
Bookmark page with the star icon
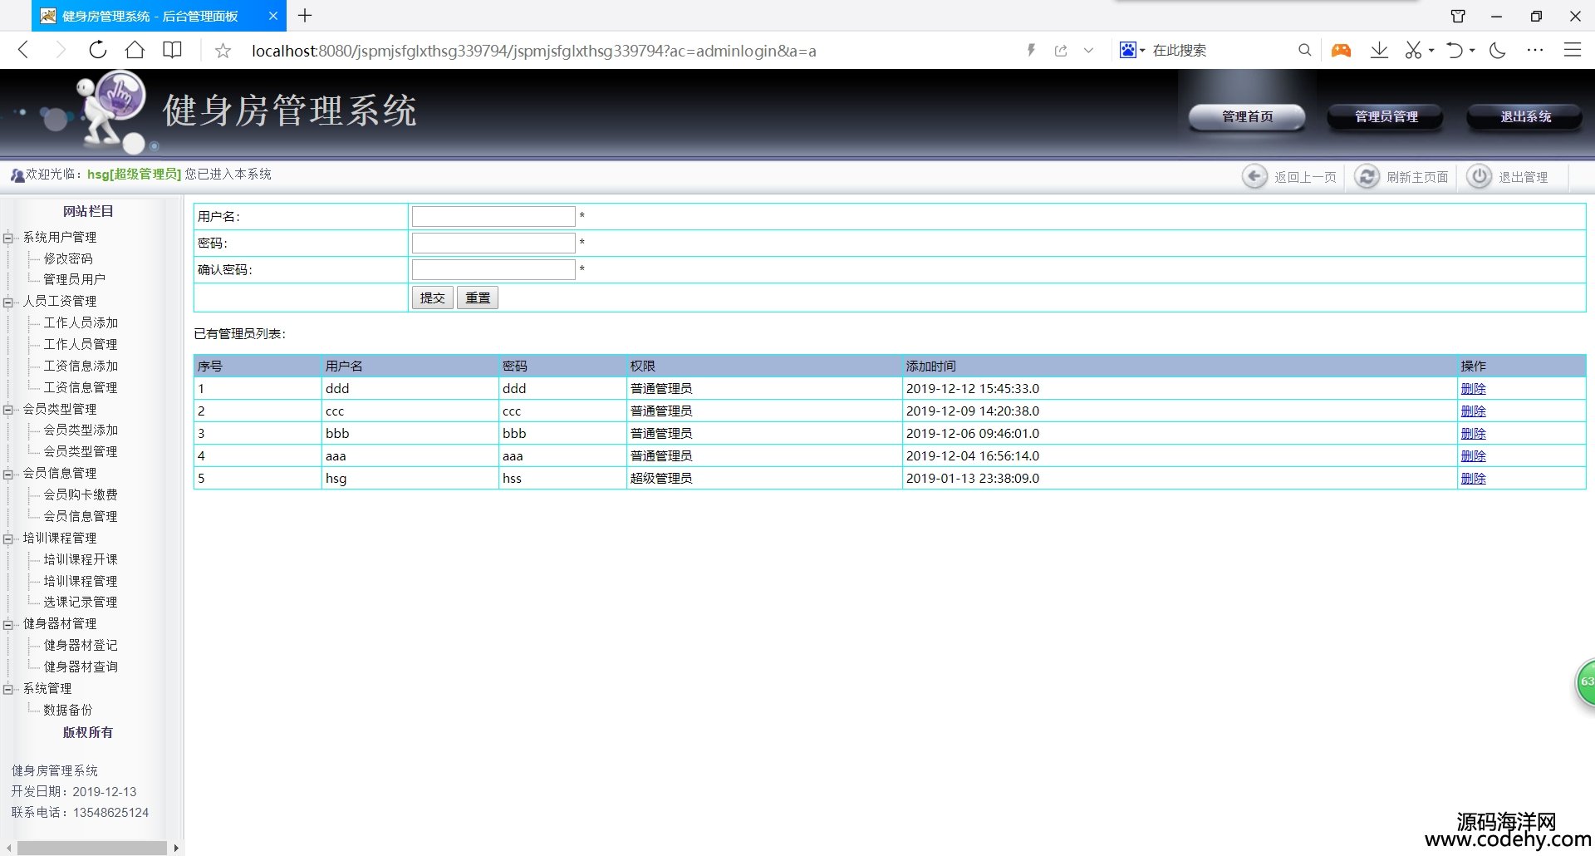coord(223,51)
